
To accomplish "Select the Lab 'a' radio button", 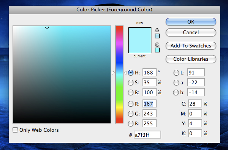I will [176, 82].
